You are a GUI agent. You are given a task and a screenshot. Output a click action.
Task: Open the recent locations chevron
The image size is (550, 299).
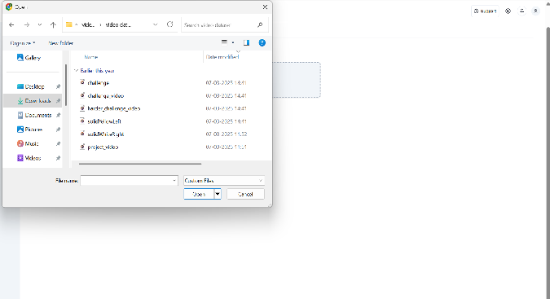(40, 25)
